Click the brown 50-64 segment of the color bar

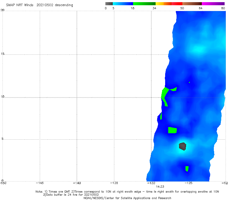[192, 4]
